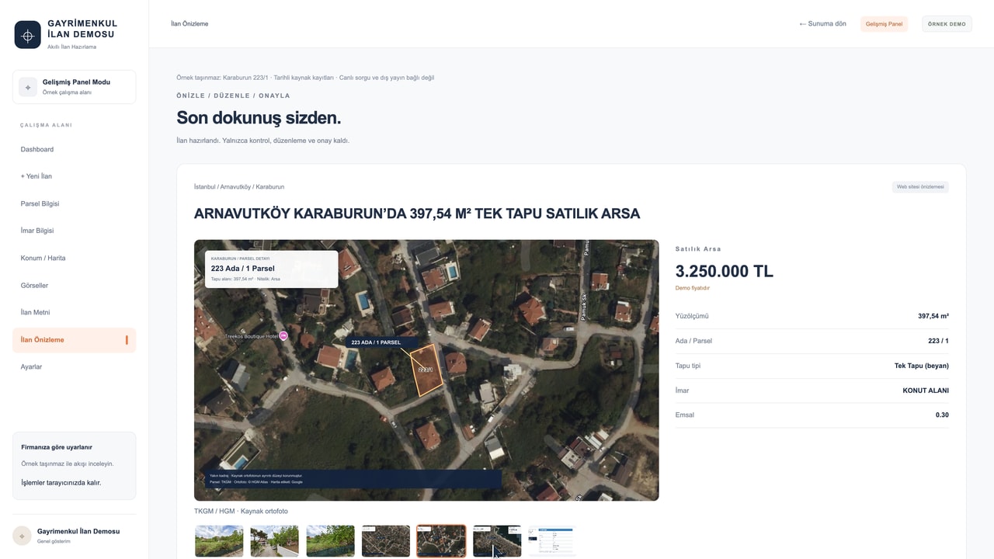Viewport: 994px width, 559px height.
Task: Click the Ada / Parsel value 223 / 1
Action: point(939,341)
